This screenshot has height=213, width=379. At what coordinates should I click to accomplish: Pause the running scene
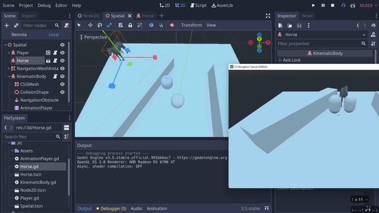tap(323, 5)
